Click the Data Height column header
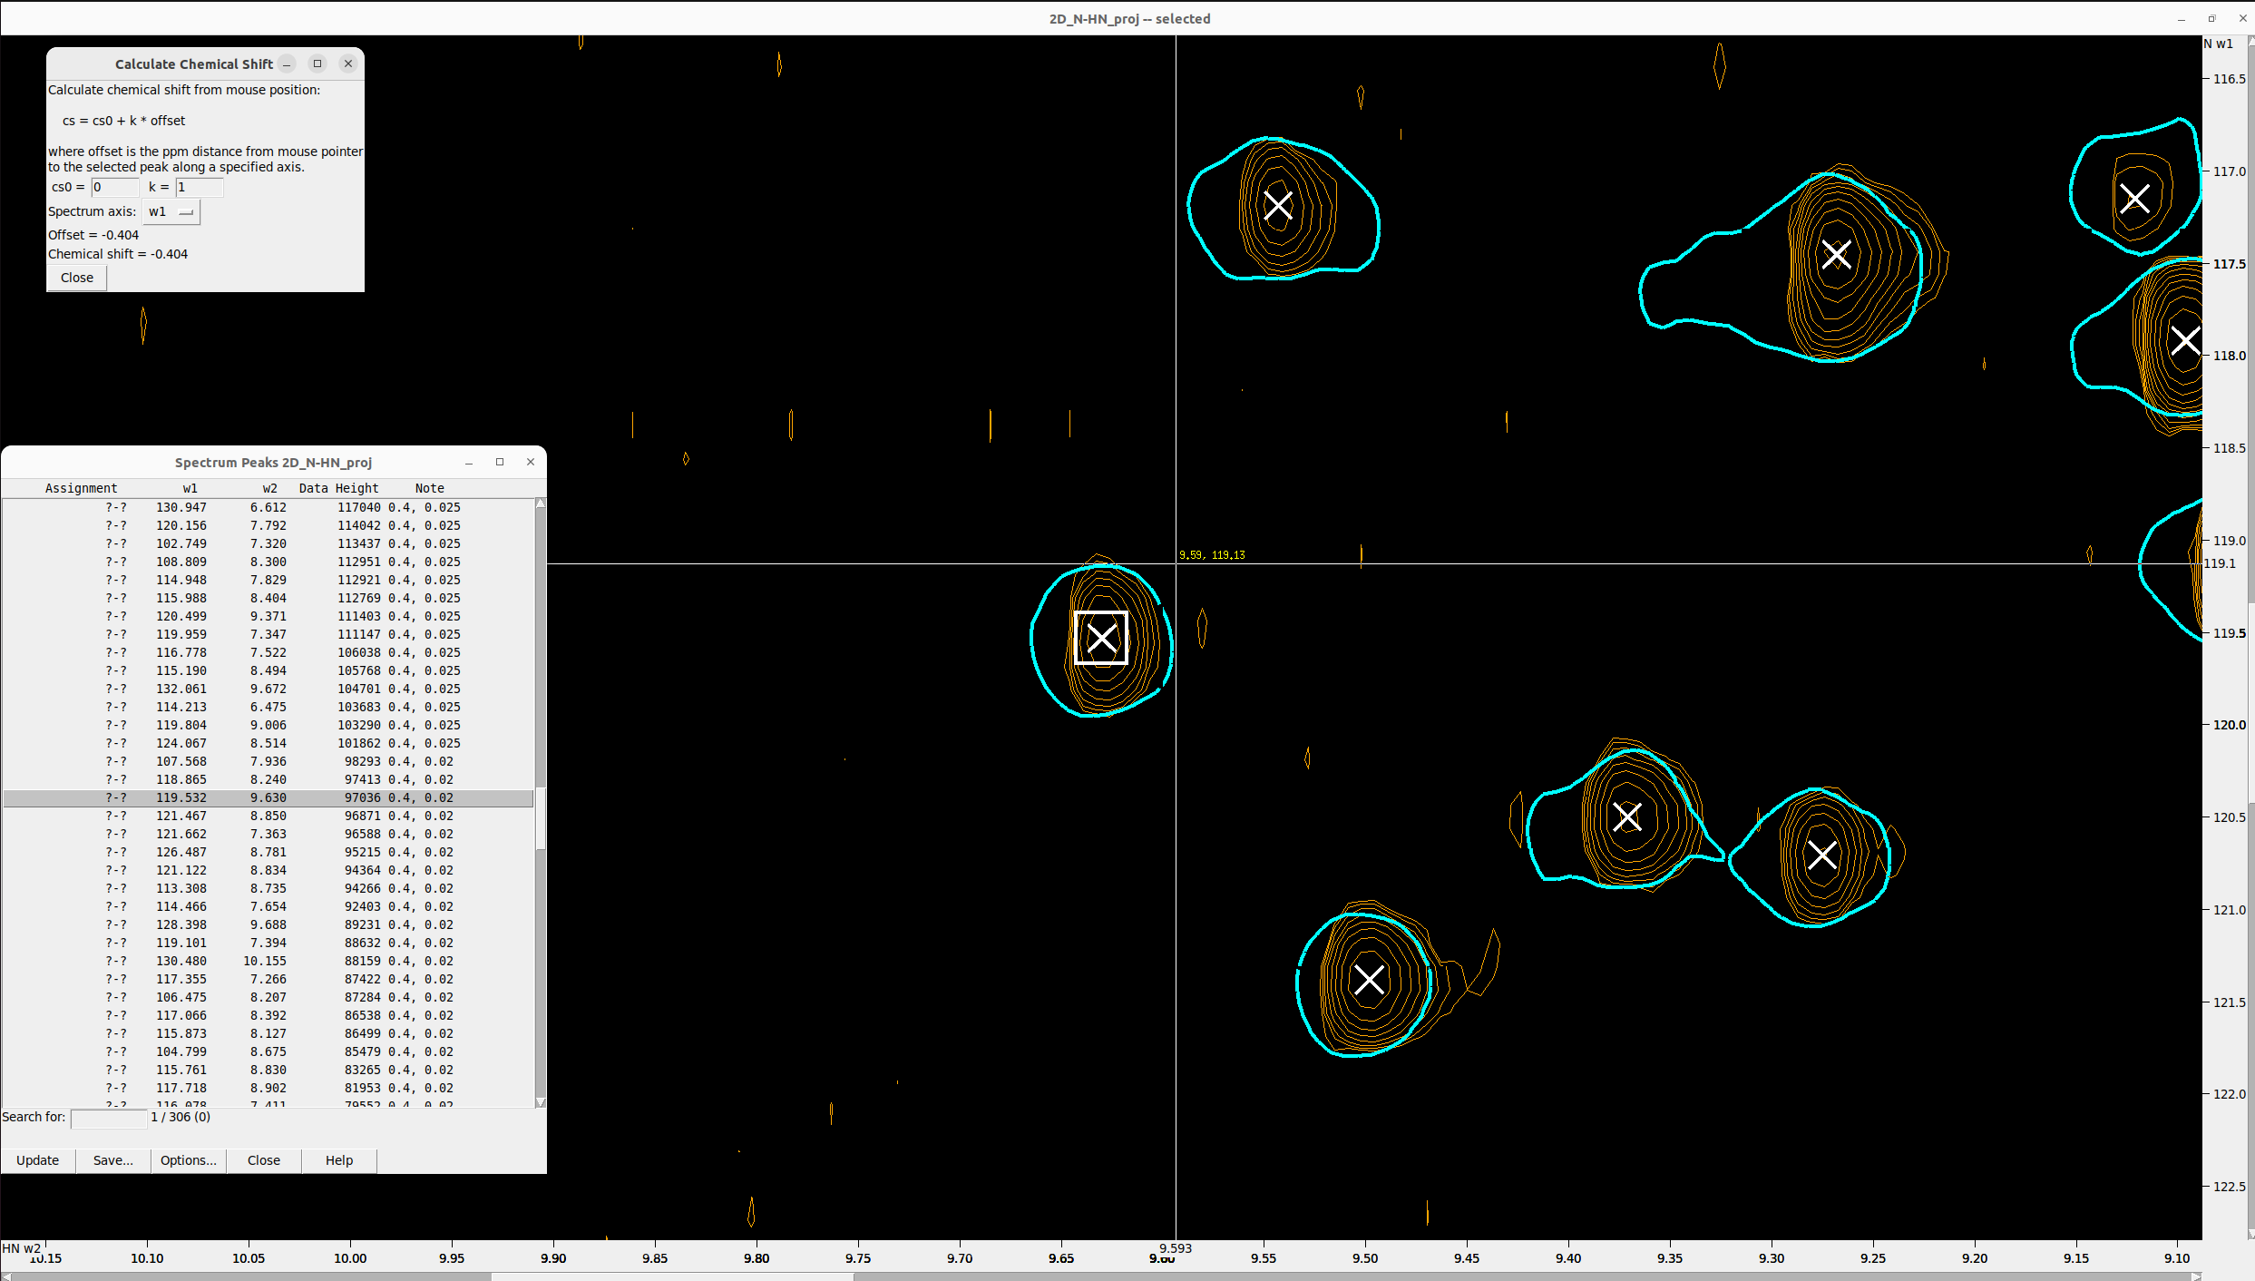This screenshot has width=2255, height=1281. coord(338,488)
